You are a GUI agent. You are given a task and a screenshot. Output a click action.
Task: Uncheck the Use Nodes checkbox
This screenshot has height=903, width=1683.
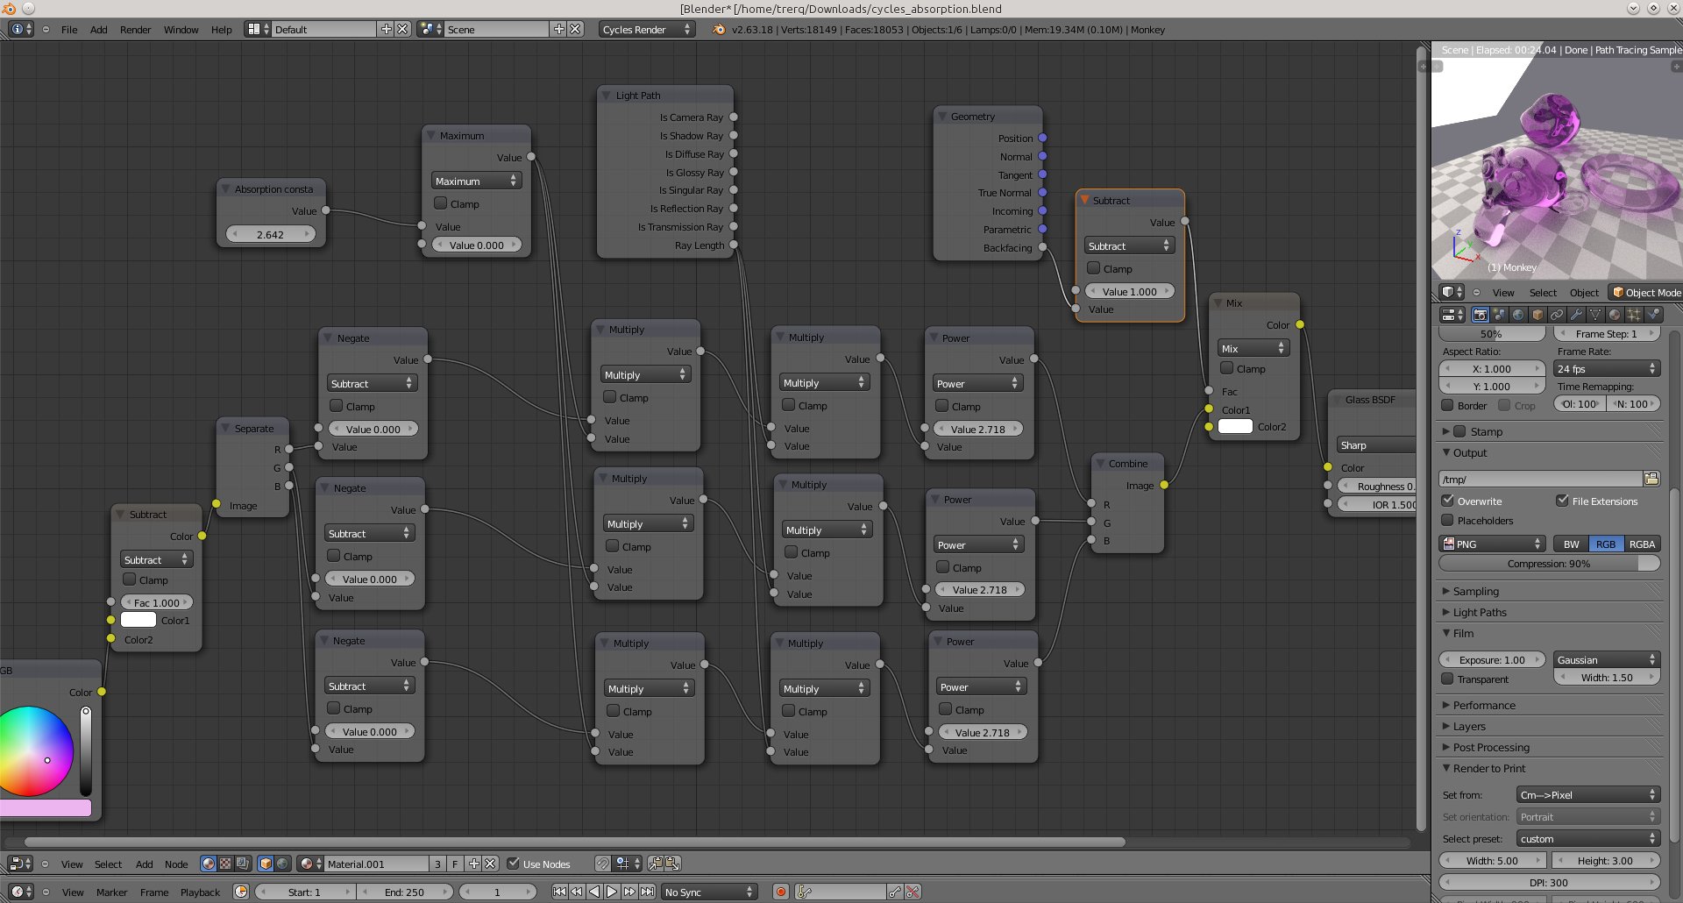pos(514,864)
